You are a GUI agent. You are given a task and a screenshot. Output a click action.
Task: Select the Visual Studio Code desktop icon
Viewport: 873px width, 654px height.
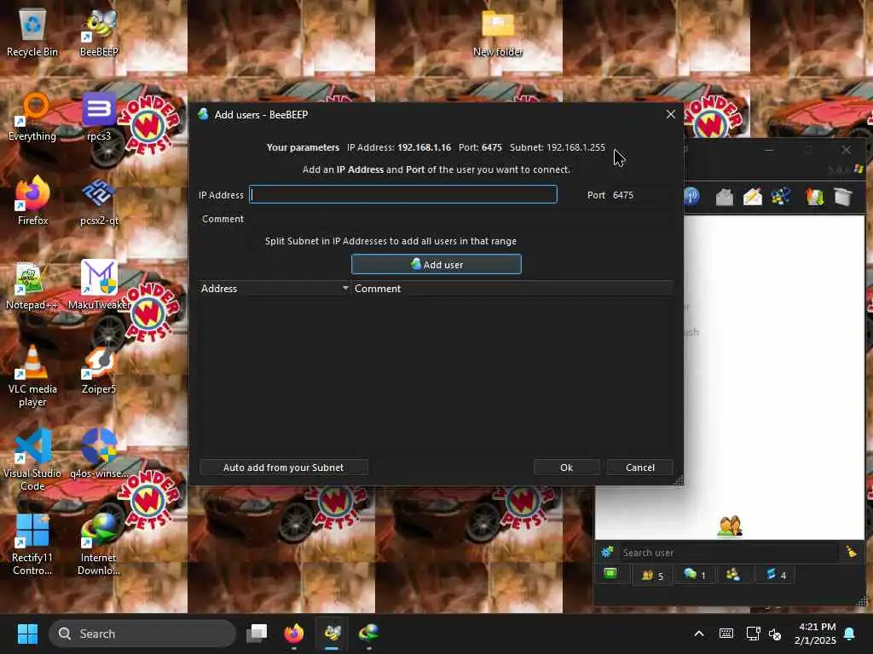pyautogui.click(x=32, y=461)
